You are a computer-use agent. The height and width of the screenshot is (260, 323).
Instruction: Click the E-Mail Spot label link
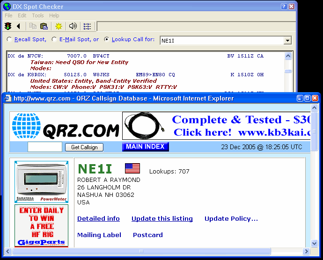79,39
